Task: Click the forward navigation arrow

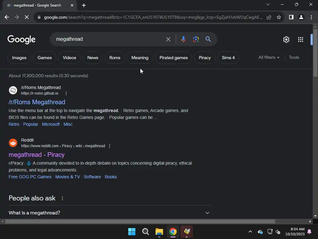Action: [x=17, y=17]
